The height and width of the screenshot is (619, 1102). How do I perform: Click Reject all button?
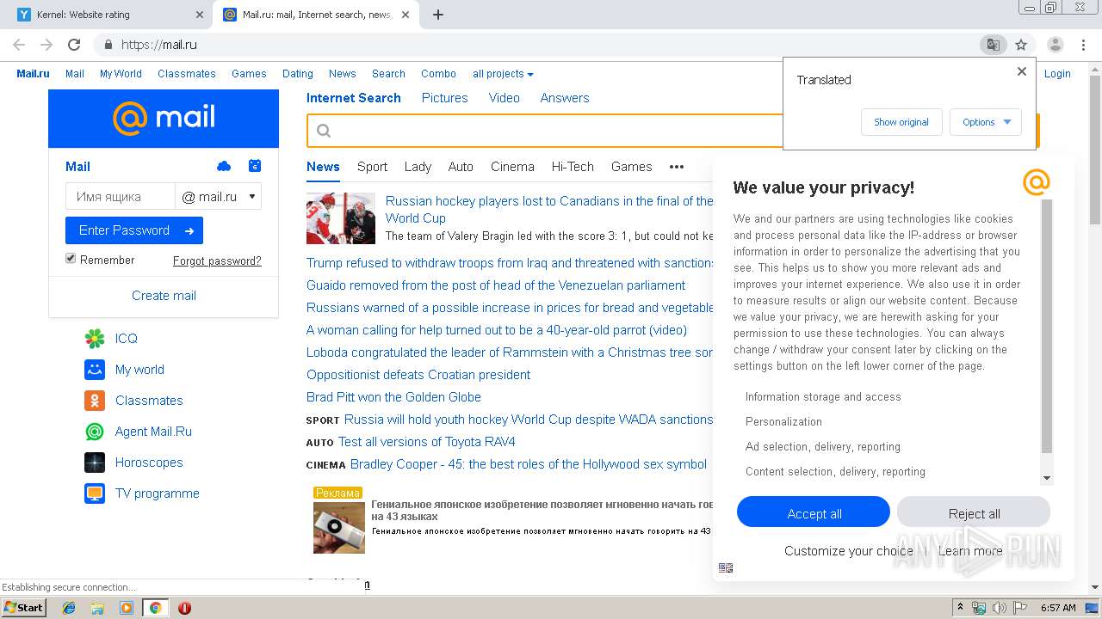click(x=974, y=513)
